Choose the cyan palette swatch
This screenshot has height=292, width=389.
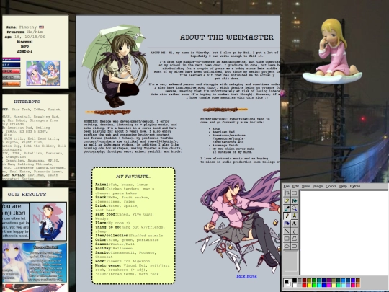[x=319, y=285]
